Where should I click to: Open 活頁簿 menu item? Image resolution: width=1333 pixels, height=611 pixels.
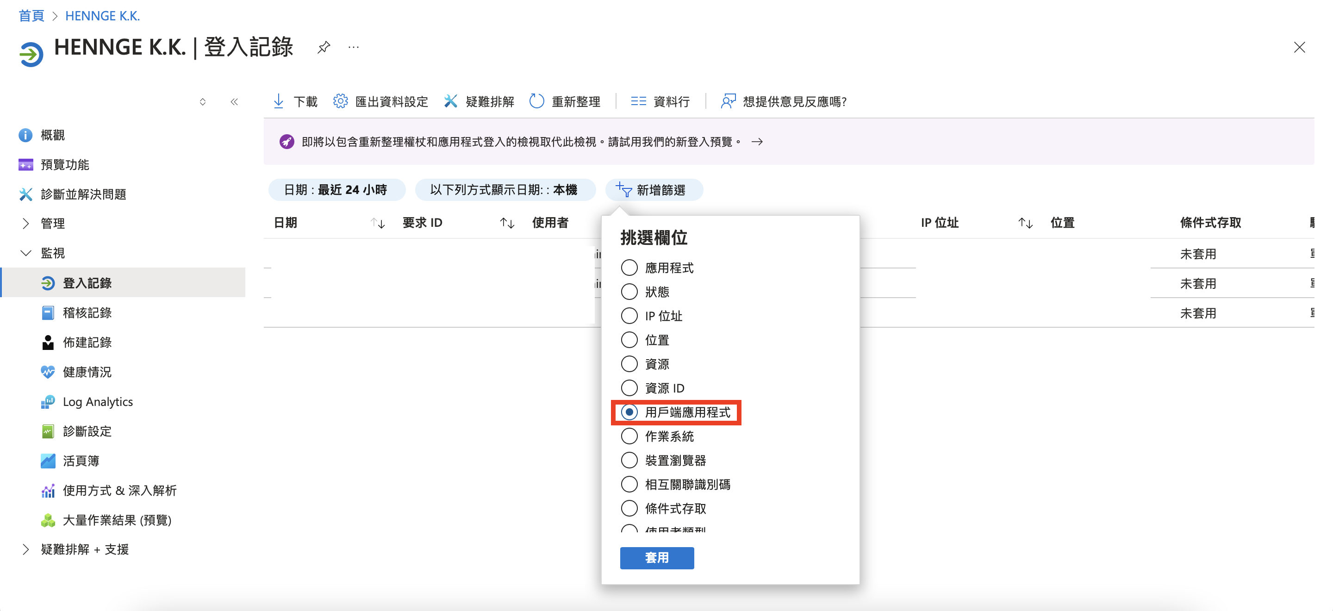[81, 461]
